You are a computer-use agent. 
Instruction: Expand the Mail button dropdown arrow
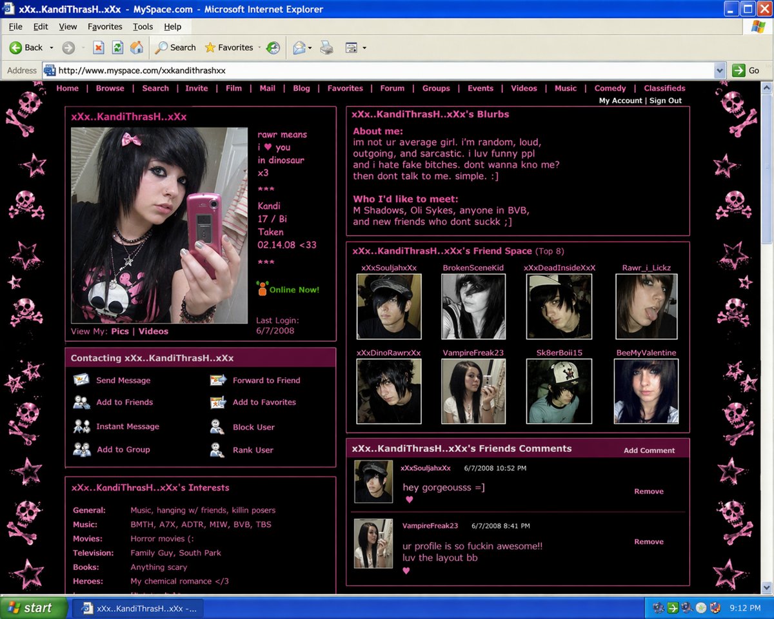click(x=310, y=48)
